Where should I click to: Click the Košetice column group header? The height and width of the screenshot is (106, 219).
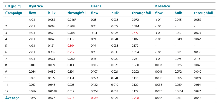(163, 6)
